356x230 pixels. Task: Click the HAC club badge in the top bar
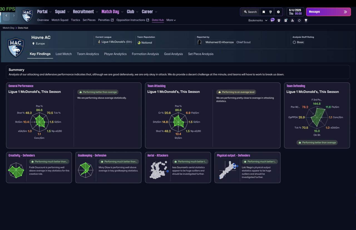point(27,16)
